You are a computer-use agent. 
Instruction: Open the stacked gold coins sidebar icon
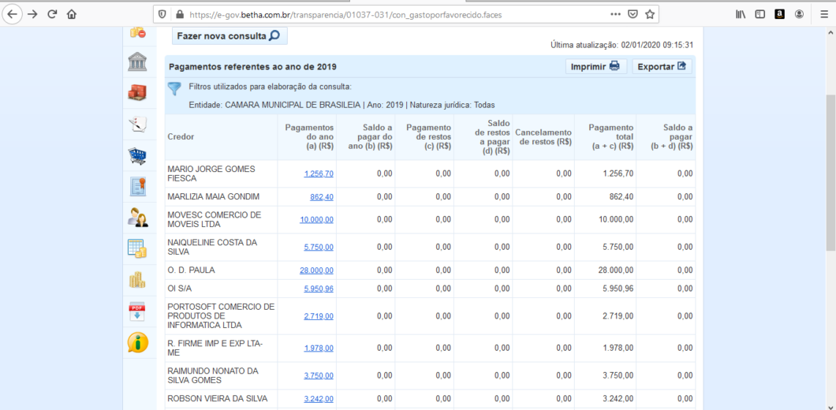click(x=137, y=280)
